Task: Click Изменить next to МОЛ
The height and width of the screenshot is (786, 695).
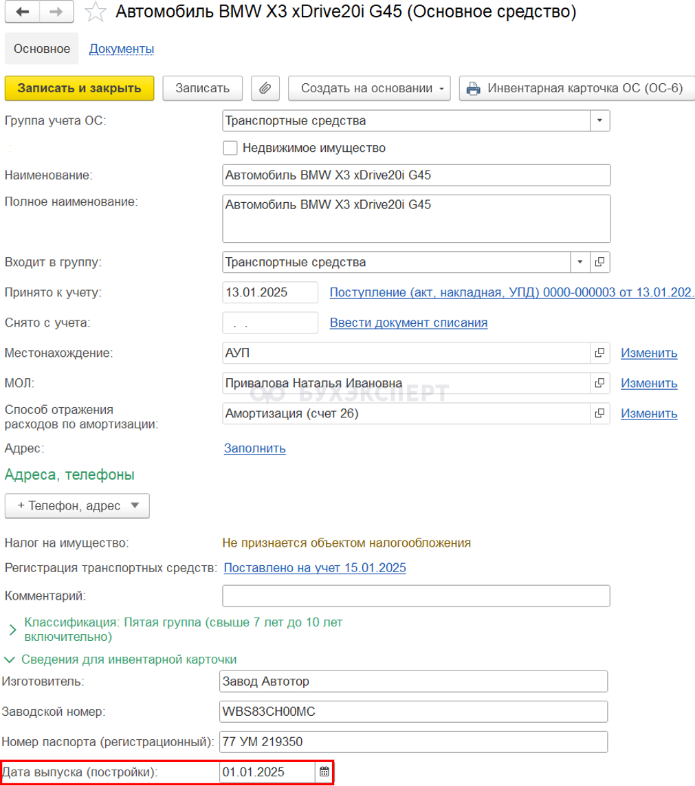Action: pyautogui.click(x=649, y=383)
